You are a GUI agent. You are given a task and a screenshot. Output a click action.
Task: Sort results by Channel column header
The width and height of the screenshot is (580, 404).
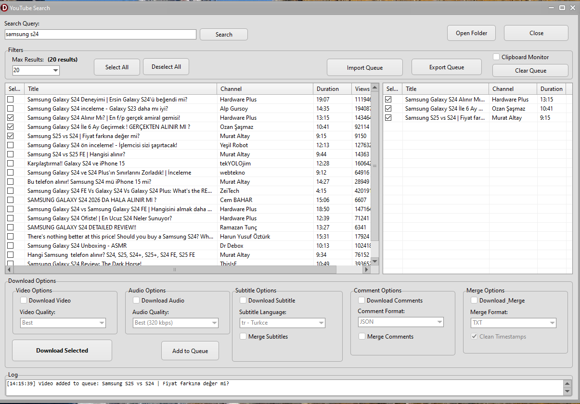click(265, 89)
